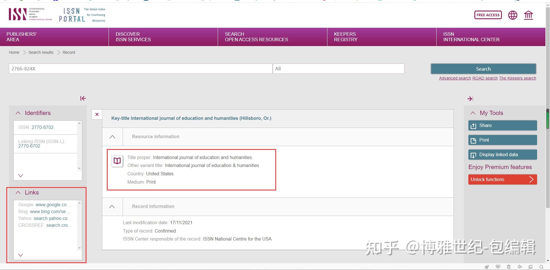The image size is (550, 270).
Task: Click the Record breadcrumb
Action: [x=69, y=52]
